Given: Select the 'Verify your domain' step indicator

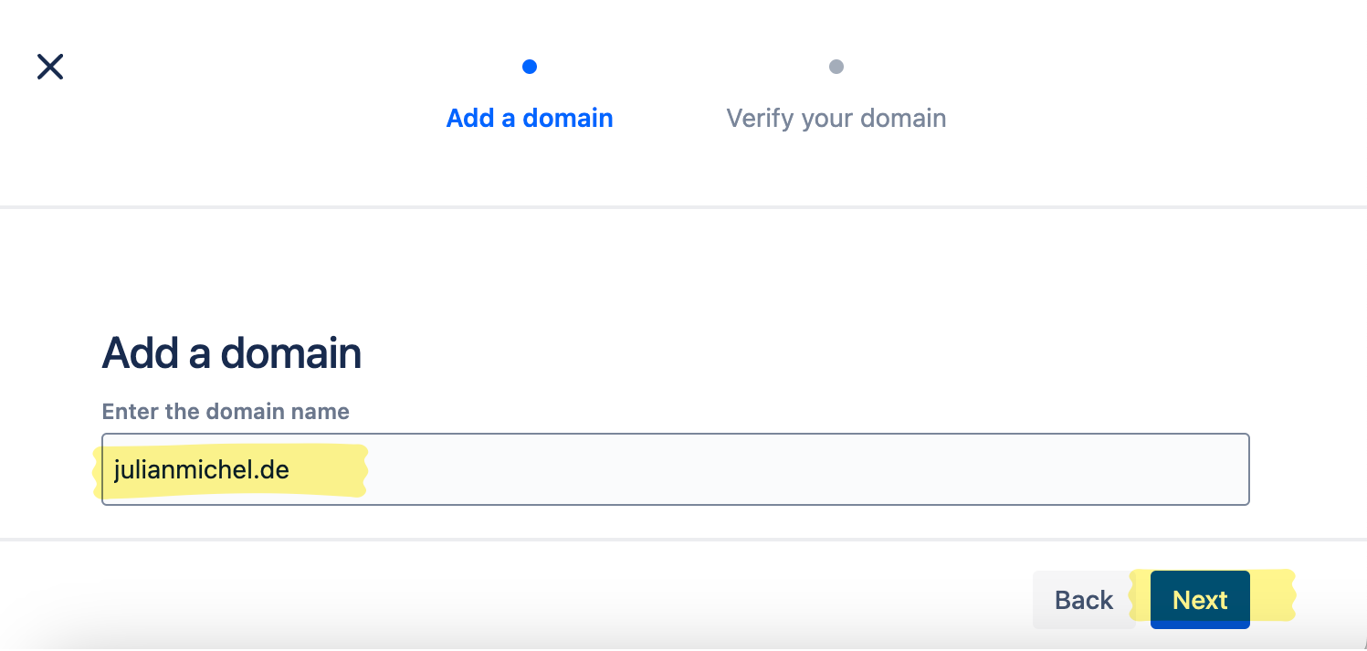Looking at the screenshot, I should coord(836,91).
